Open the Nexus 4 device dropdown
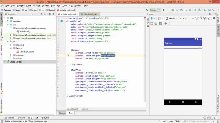This screenshot has width=220, height=123. click(172, 18)
